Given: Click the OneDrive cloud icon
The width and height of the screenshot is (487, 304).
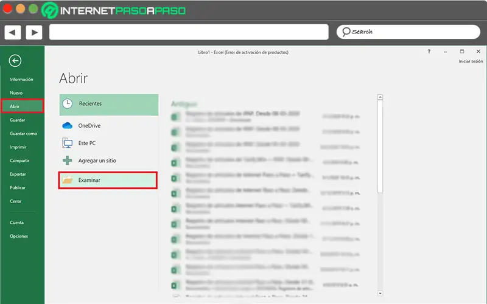Looking at the screenshot, I should [68, 126].
